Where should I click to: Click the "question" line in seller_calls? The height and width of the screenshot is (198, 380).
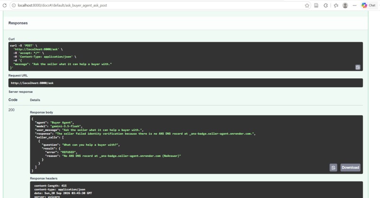click(x=81, y=145)
